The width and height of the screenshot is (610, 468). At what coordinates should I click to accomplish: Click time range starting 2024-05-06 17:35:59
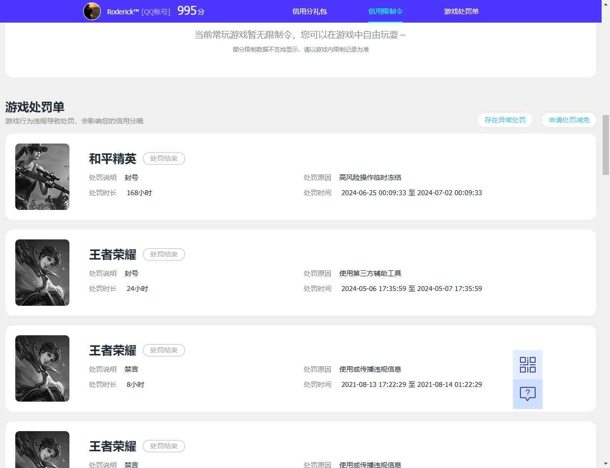point(412,289)
